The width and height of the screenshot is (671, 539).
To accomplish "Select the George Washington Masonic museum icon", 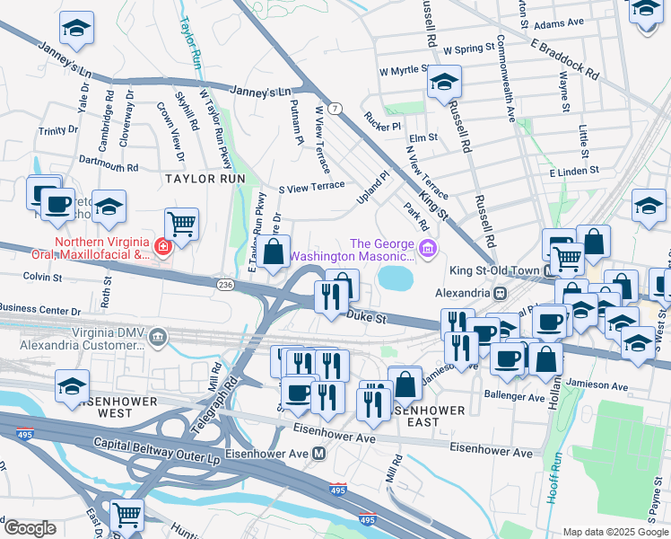I will pos(428,249).
